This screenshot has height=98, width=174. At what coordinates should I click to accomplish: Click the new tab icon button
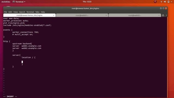pos(163,15)
